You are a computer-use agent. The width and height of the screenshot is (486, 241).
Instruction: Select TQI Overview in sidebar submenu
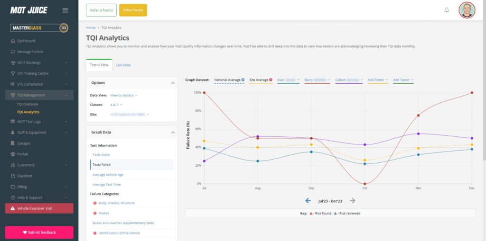tap(28, 104)
